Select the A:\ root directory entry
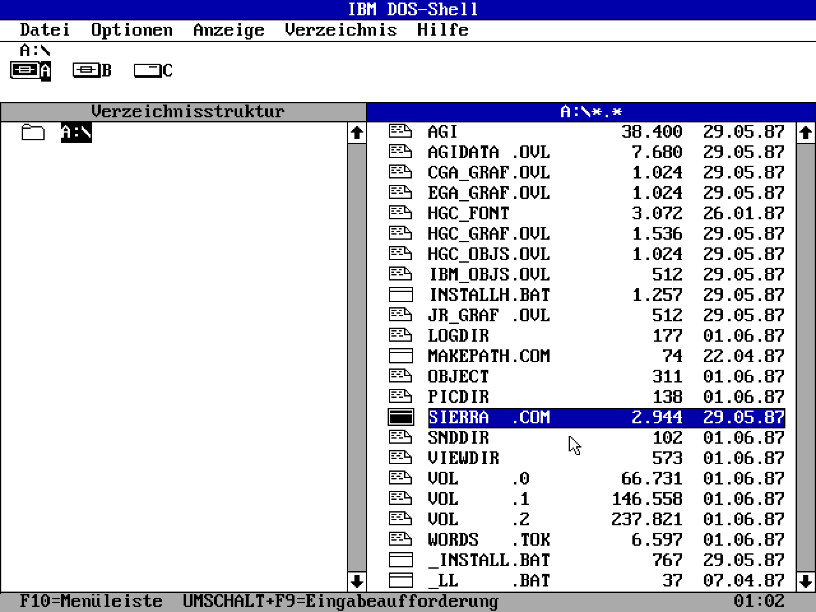This screenshot has width=816, height=612. tap(76, 133)
